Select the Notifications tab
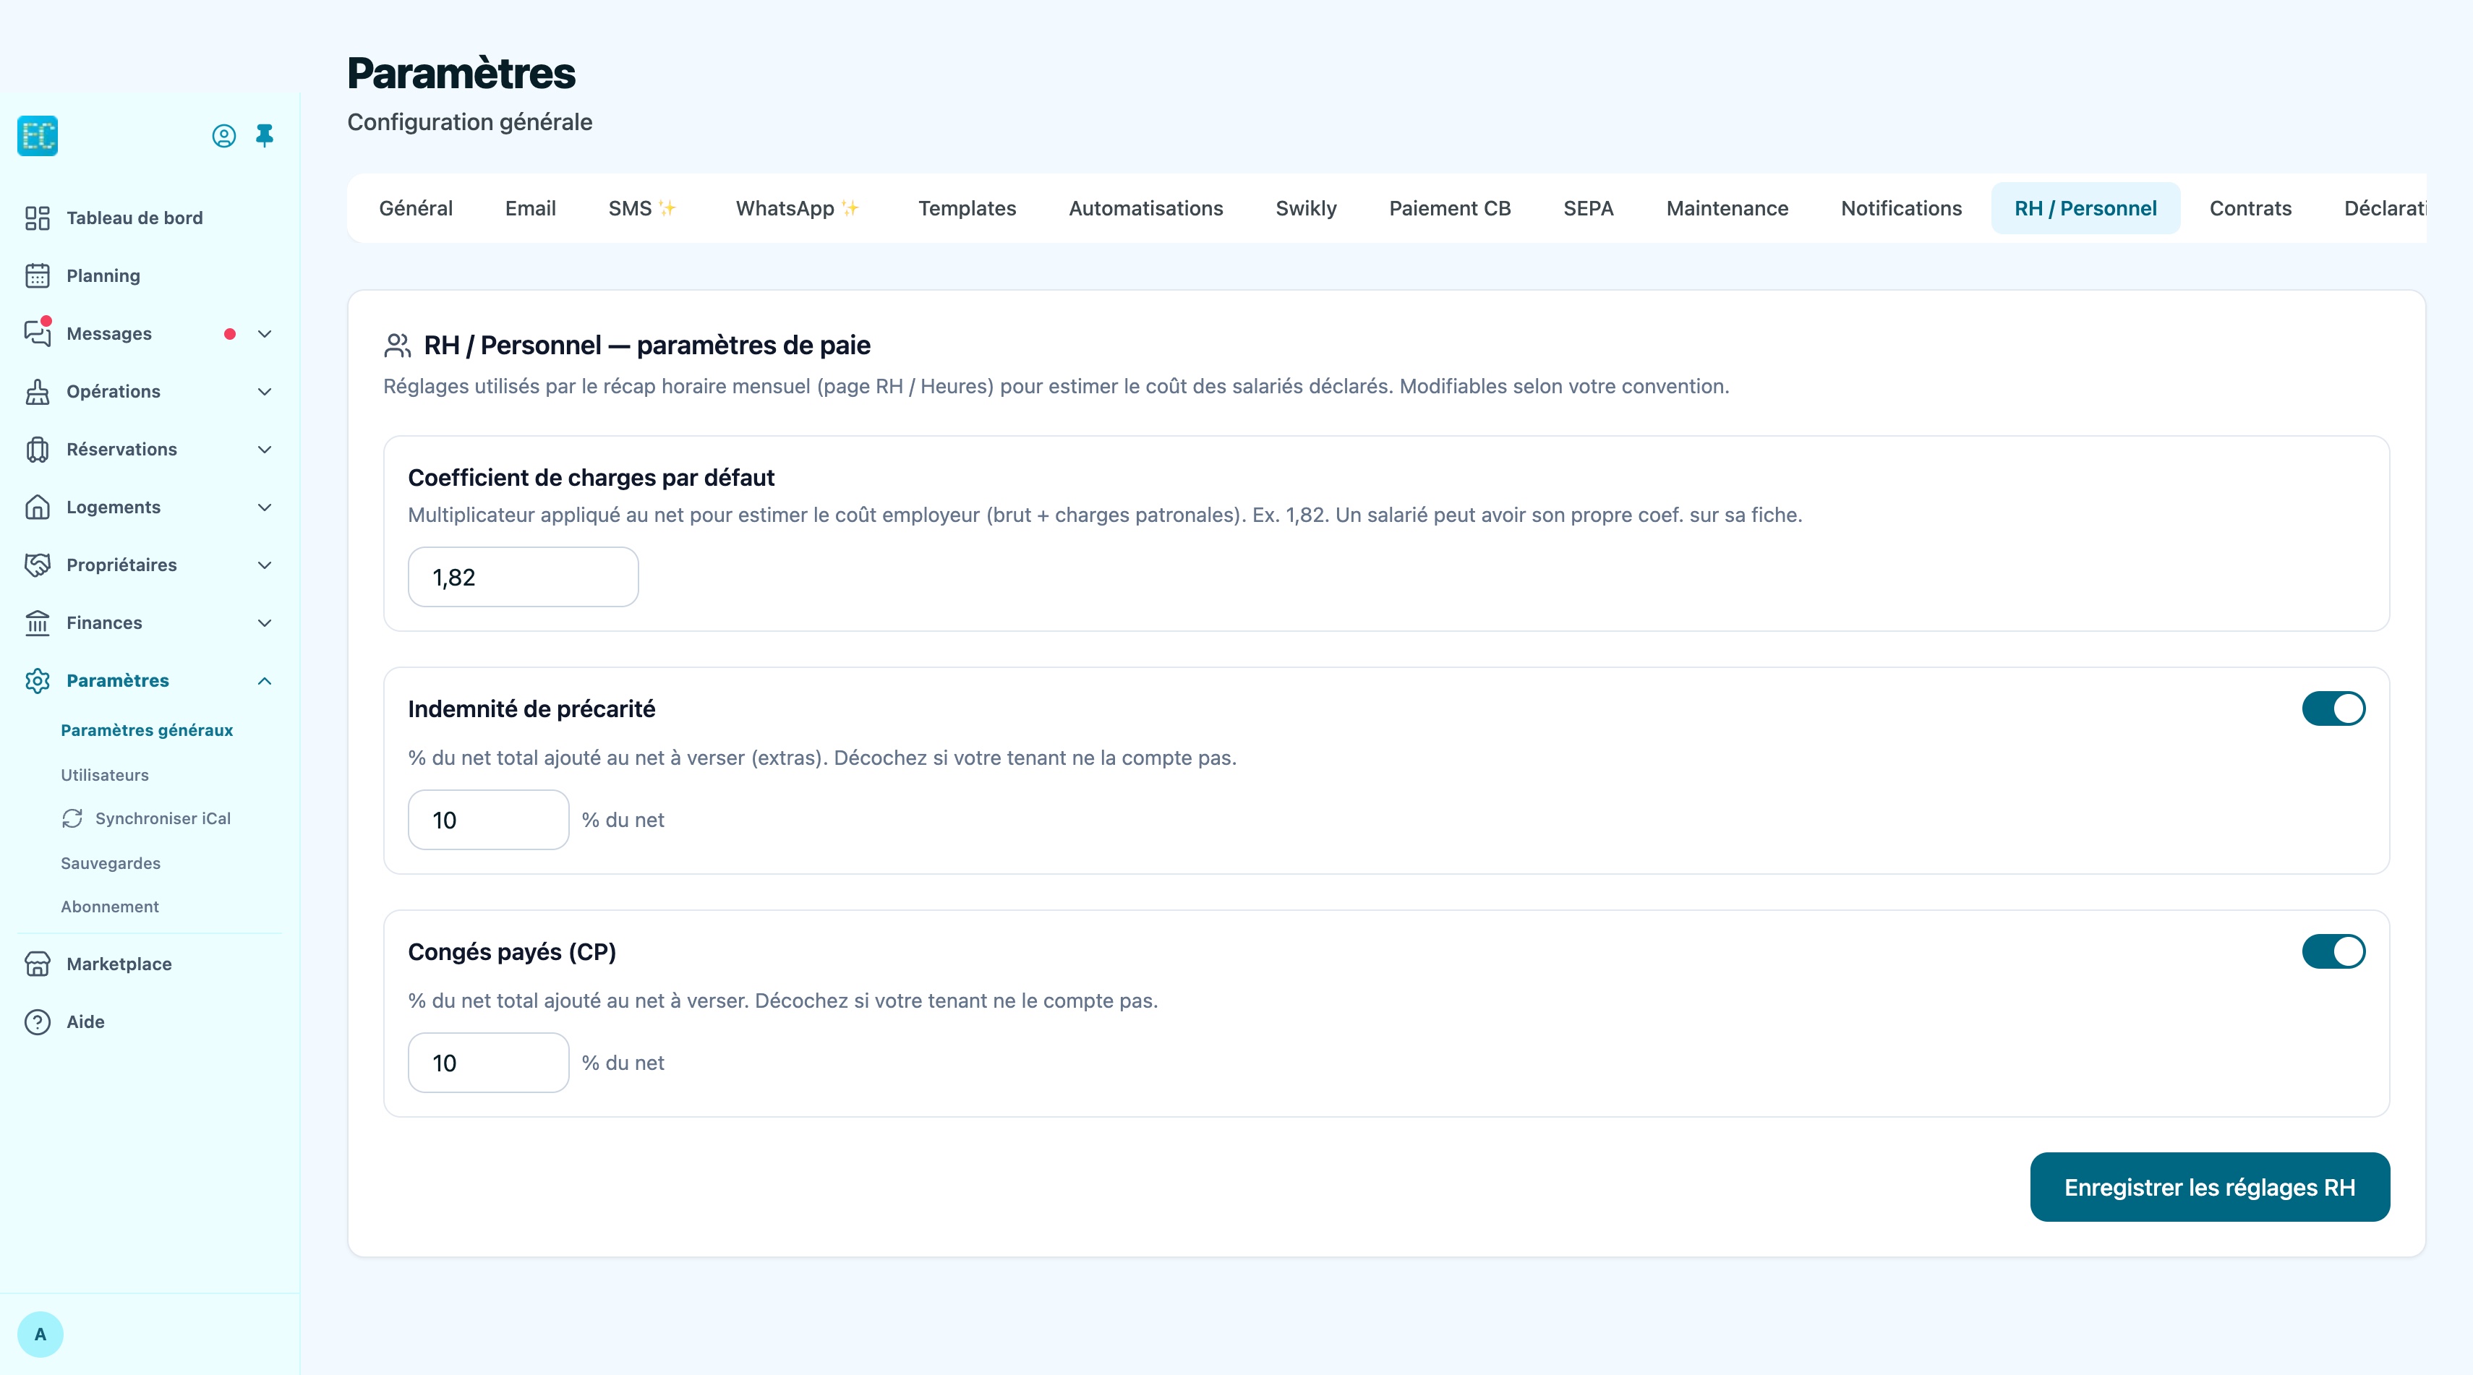This screenshot has height=1375, width=2473. [x=1901, y=208]
